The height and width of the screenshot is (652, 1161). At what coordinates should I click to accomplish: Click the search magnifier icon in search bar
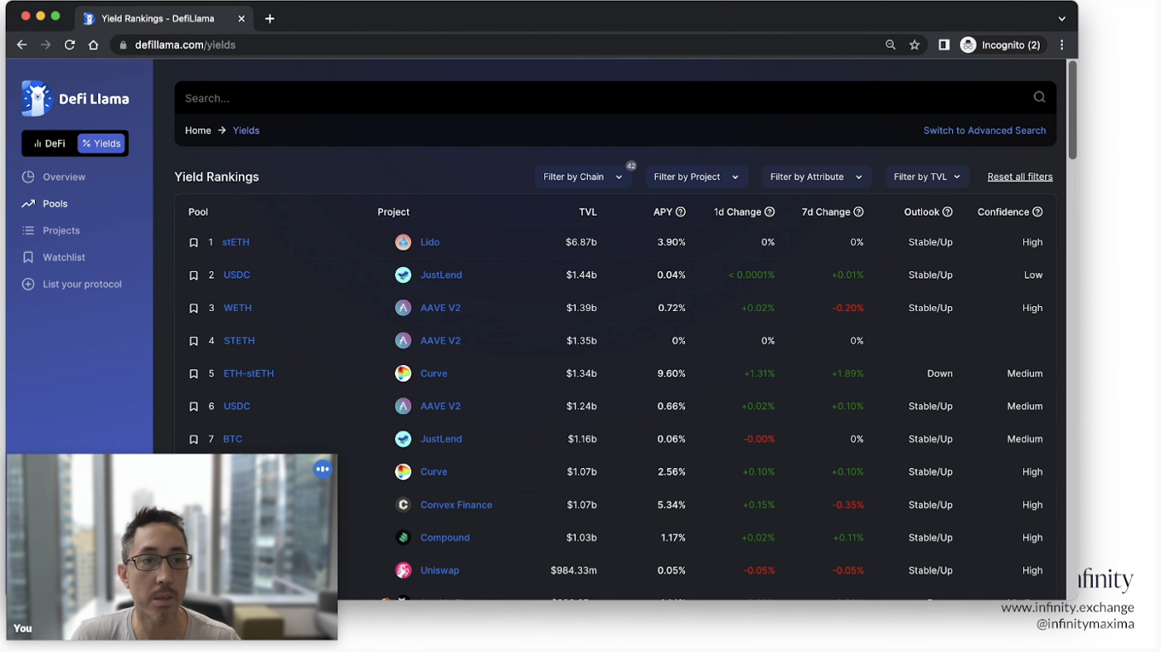coord(1039,98)
